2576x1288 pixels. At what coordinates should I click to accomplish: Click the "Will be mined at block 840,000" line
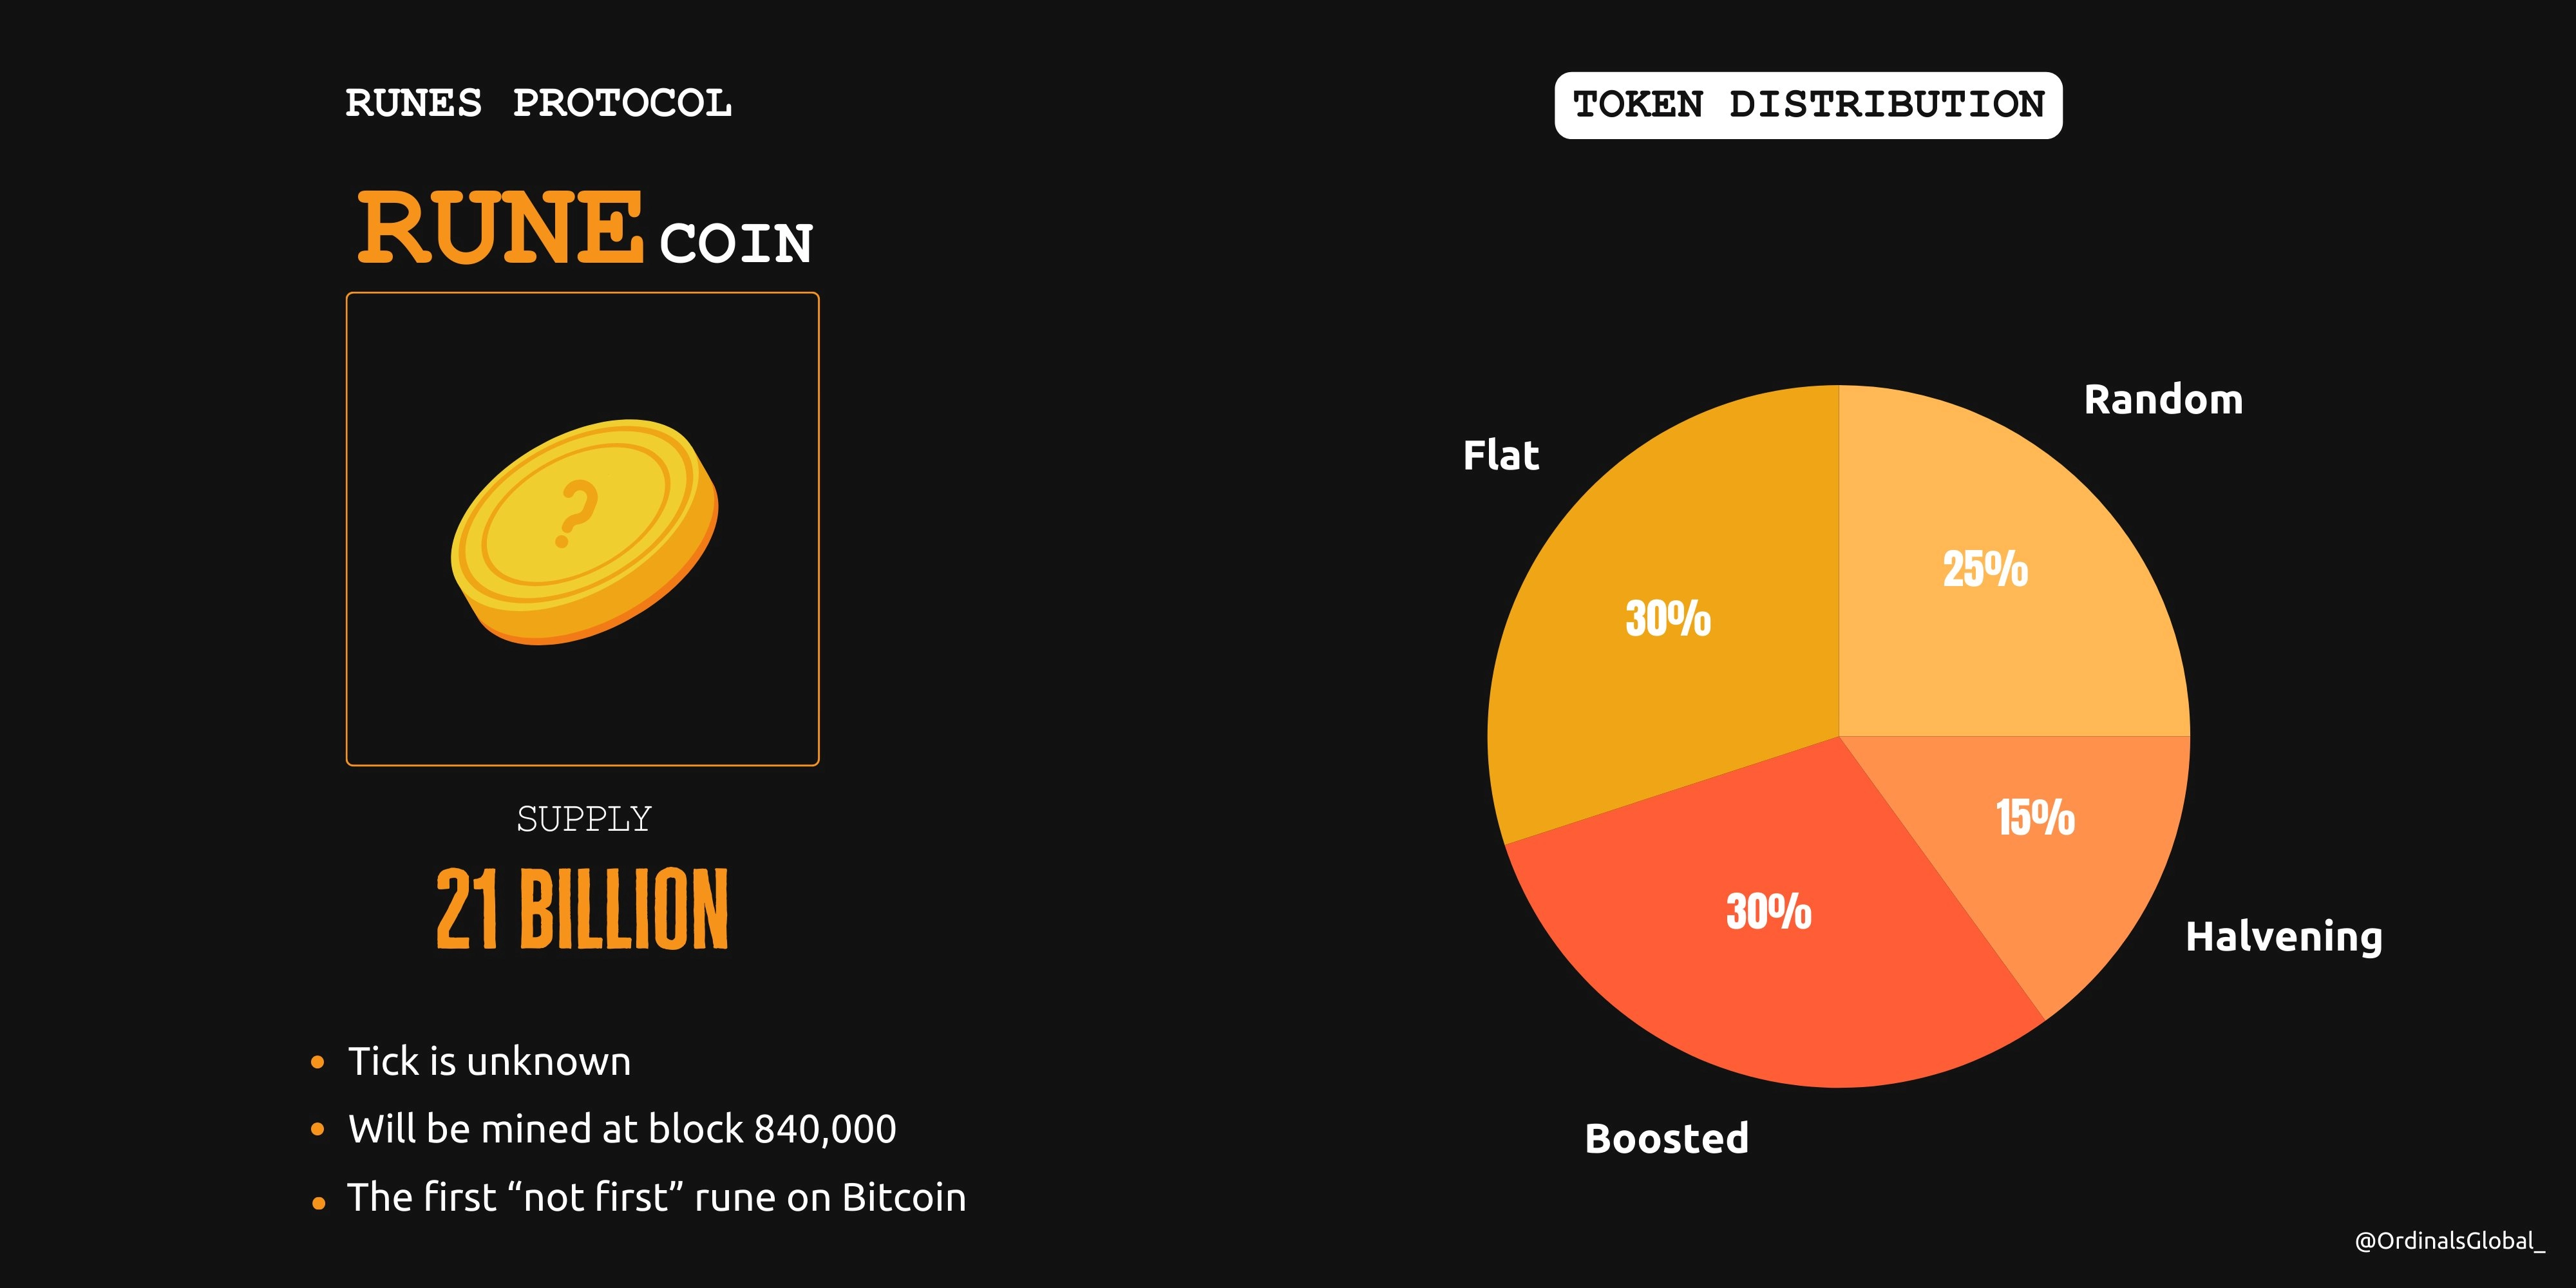click(622, 1129)
